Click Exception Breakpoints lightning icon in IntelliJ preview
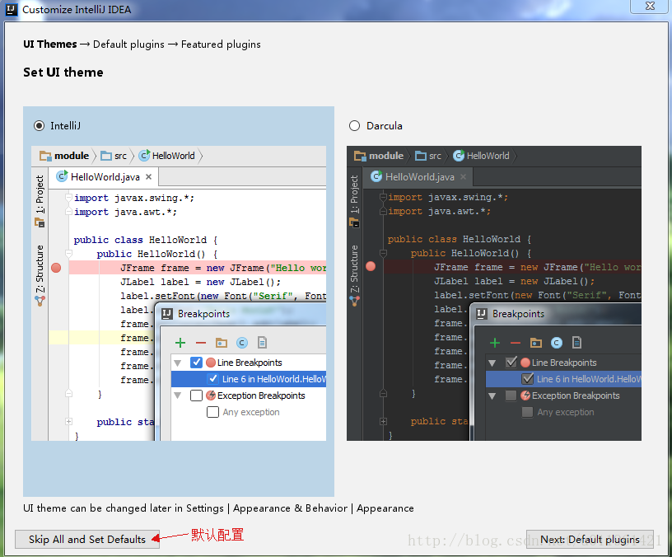 211,395
